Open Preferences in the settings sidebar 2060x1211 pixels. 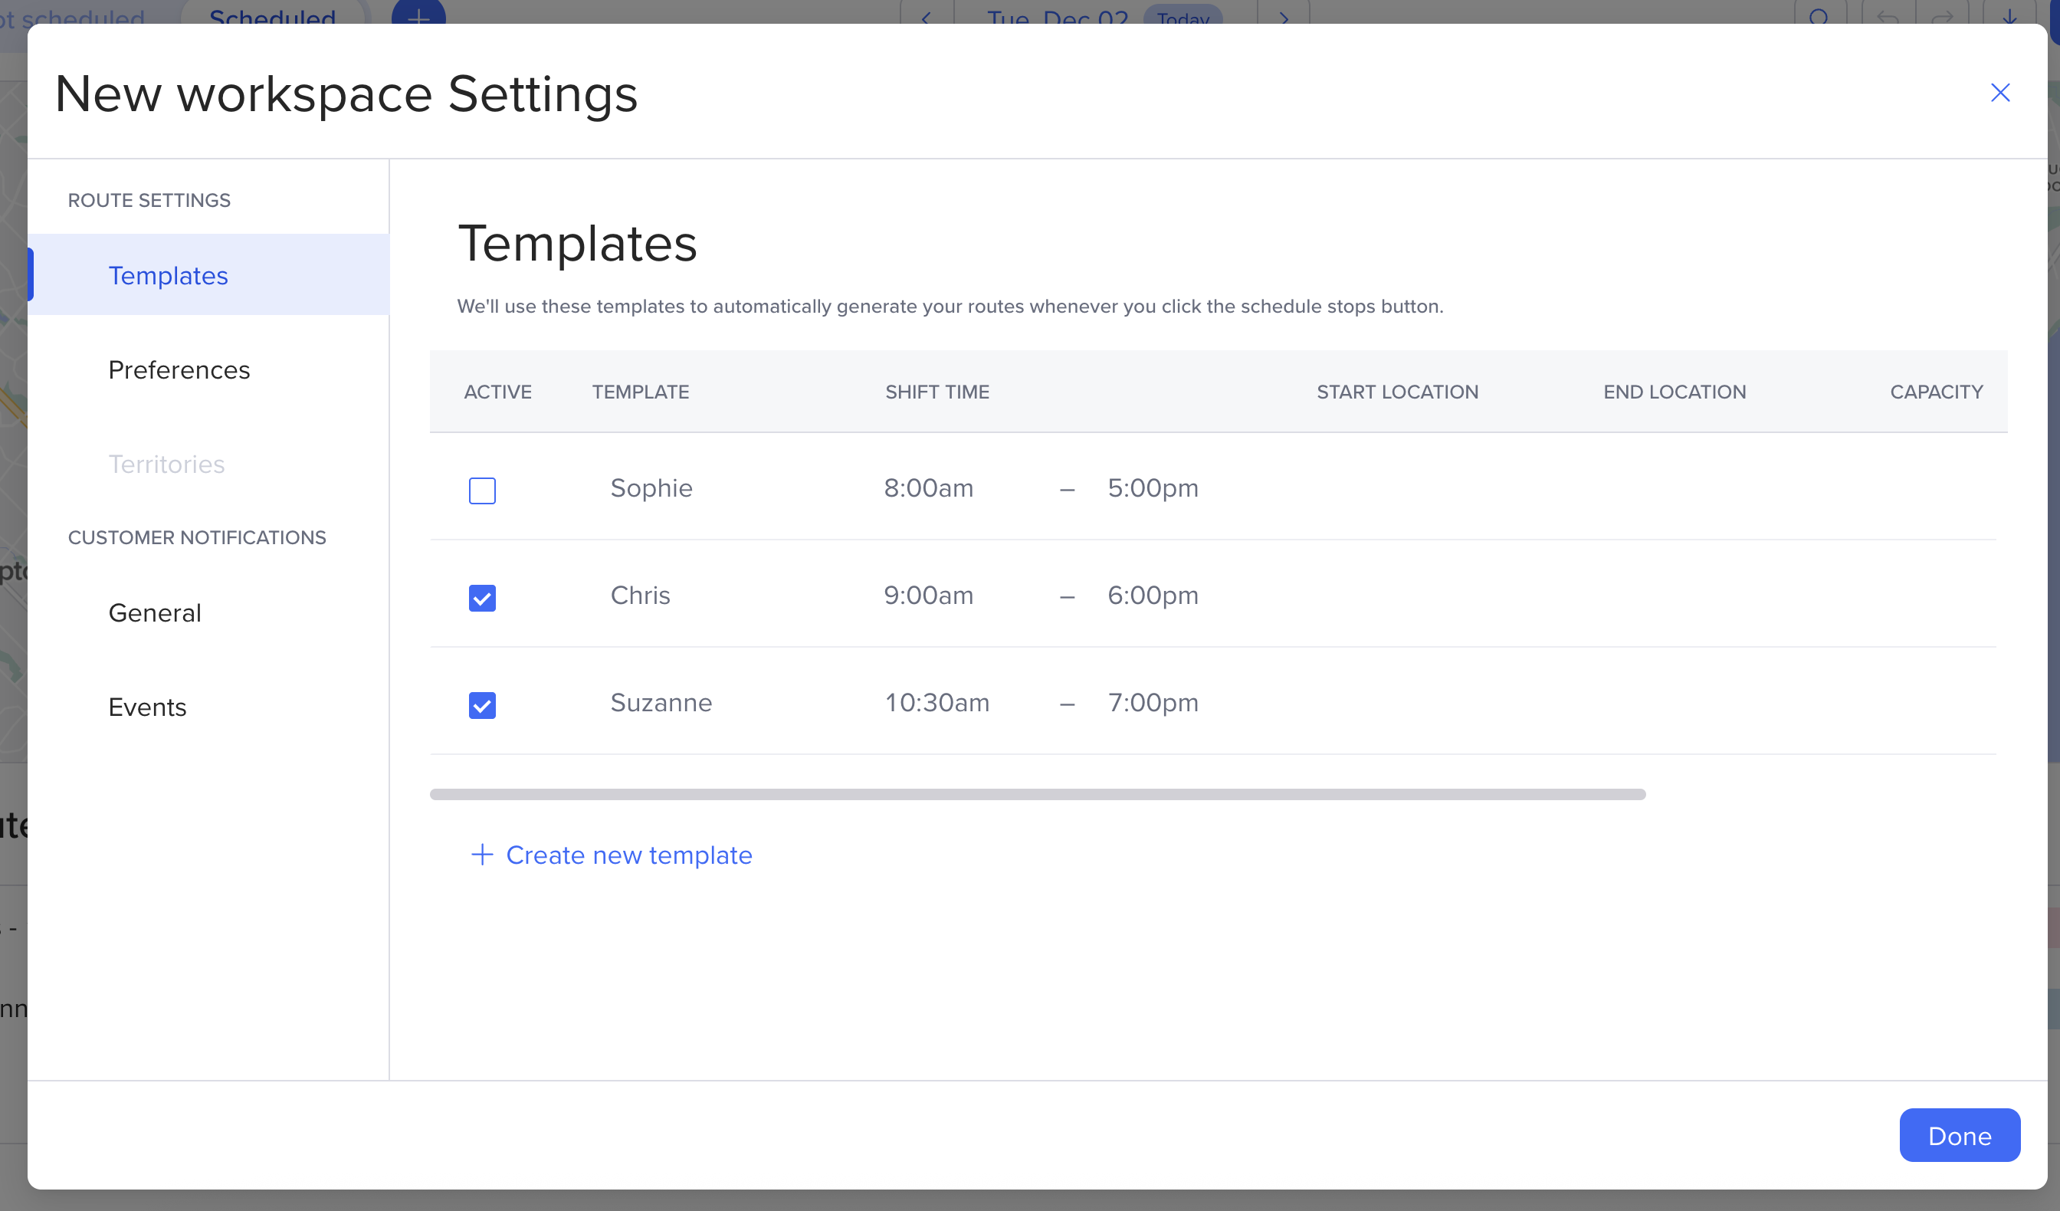point(179,369)
